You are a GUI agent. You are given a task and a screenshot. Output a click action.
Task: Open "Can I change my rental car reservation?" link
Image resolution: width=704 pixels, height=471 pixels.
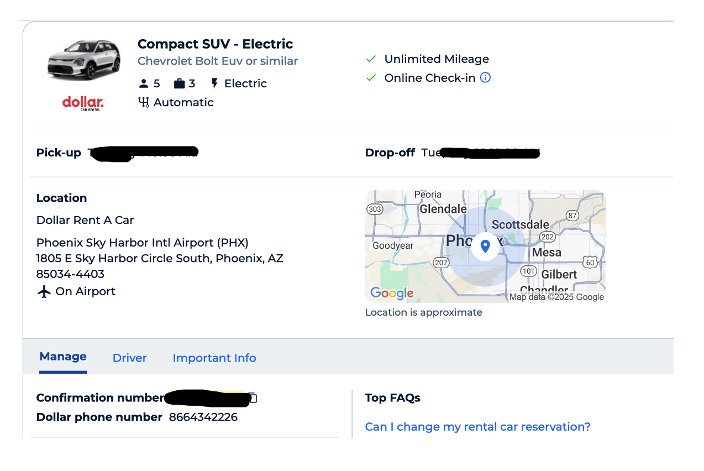pyautogui.click(x=477, y=427)
